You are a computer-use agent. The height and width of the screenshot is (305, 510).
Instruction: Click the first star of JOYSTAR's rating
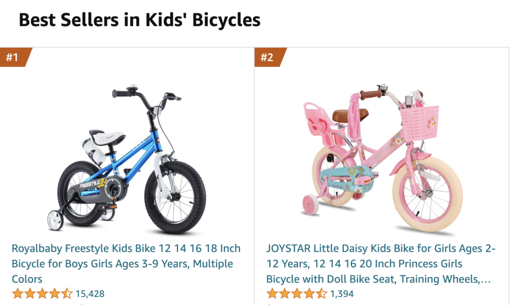pyautogui.click(x=272, y=294)
